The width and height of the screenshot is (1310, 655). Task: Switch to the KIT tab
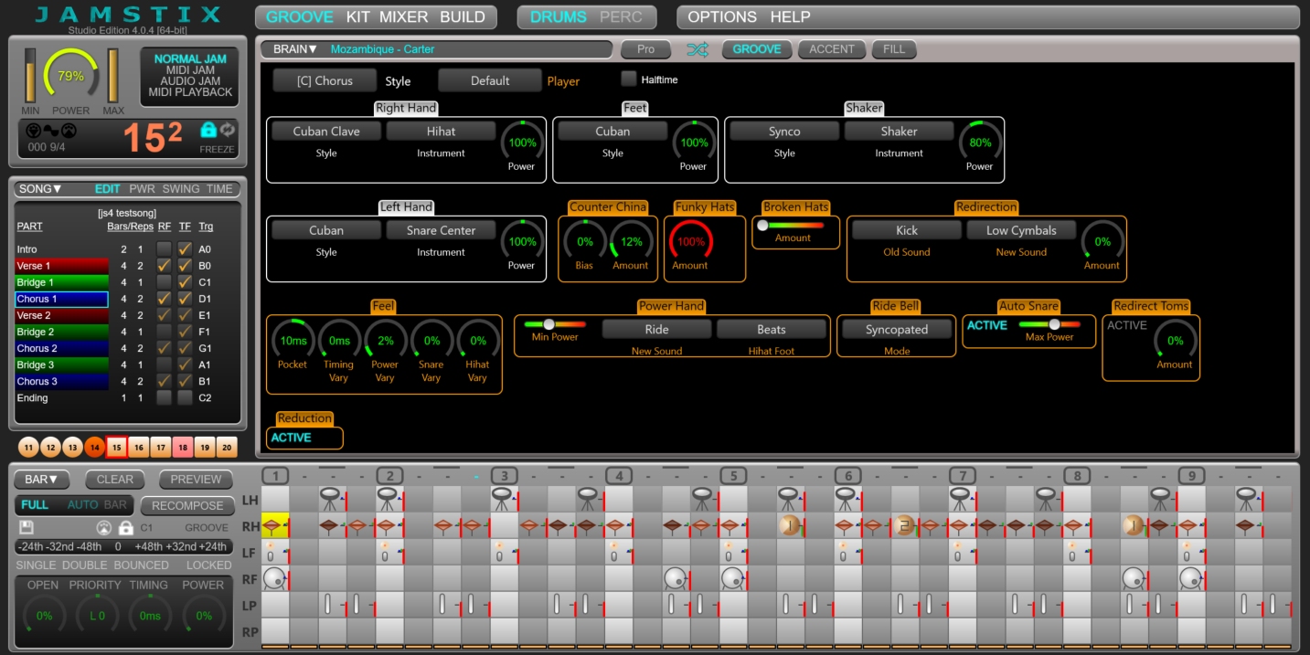pyautogui.click(x=358, y=17)
